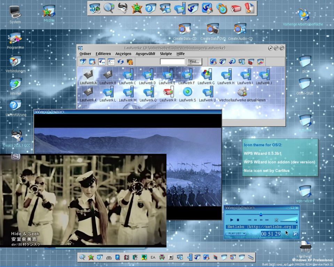Click the magnifier icon in top launchpad
The height and width of the screenshot is (267, 334).
point(109,8)
